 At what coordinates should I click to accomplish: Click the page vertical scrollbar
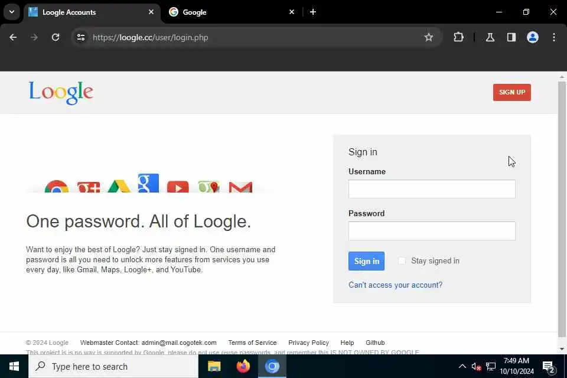pos(562,210)
